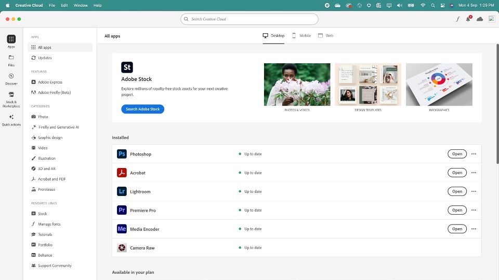Image resolution: width=499 pixels, height=280 pixels.
Task: Open Media Encoder with its Open button
Action: [457, 229]
